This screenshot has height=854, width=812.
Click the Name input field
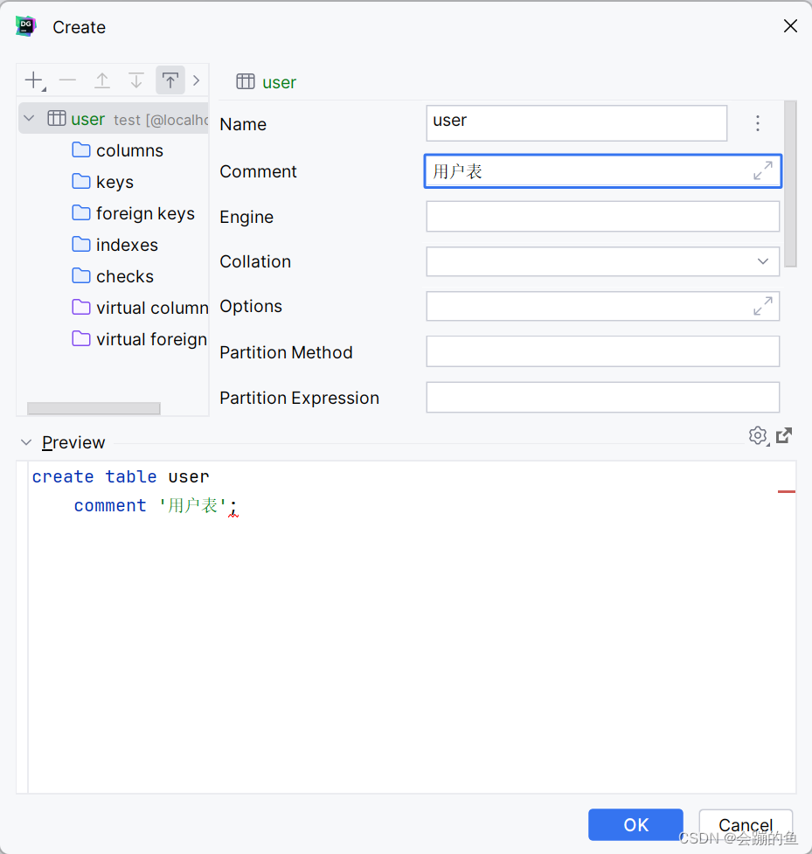pyautogui.click(x=576, y=123)
